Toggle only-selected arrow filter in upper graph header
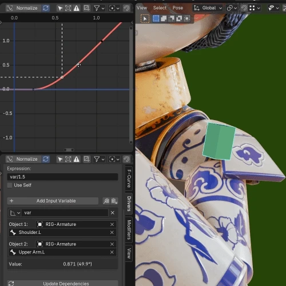The width and height of the screenshot is (286, 286). pyautogui.click(x=60, y=8)
